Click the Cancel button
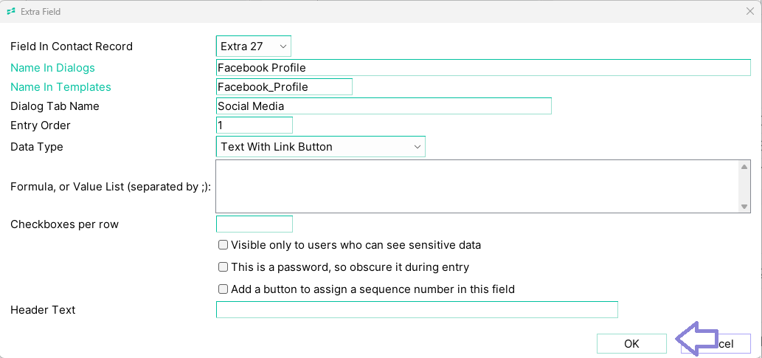762x358 pixels. [x=716, y=344]
